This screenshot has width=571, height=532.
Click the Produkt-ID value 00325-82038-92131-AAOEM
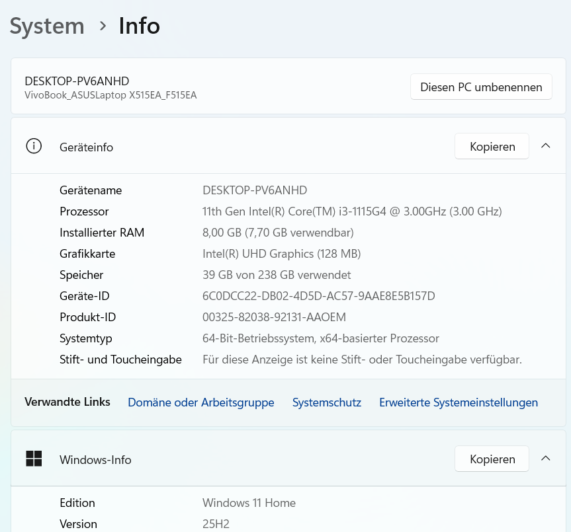coord(274,317)
